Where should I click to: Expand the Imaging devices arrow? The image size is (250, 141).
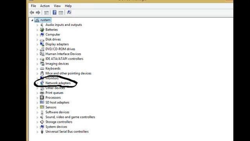pyautogui.click(x=37, y=64)
